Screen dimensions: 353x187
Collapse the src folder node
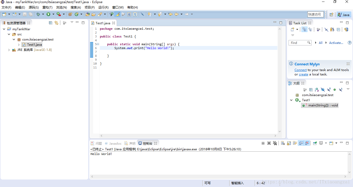[9, 34]
